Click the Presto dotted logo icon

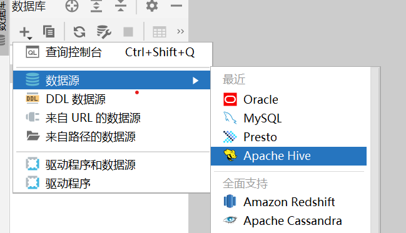coord(230,137)
